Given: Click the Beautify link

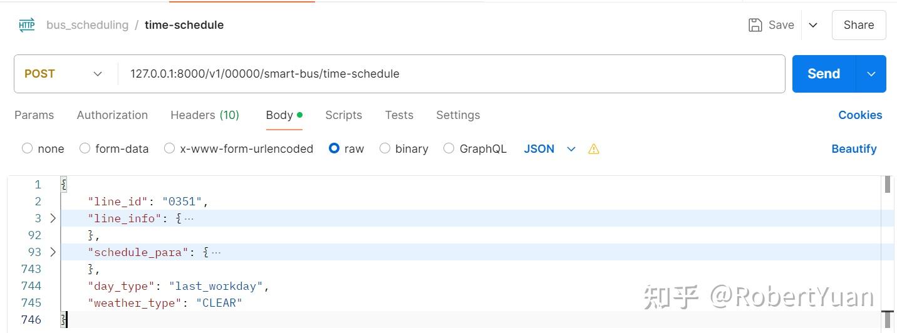Looking at the screenshot, I should point(854,149).
